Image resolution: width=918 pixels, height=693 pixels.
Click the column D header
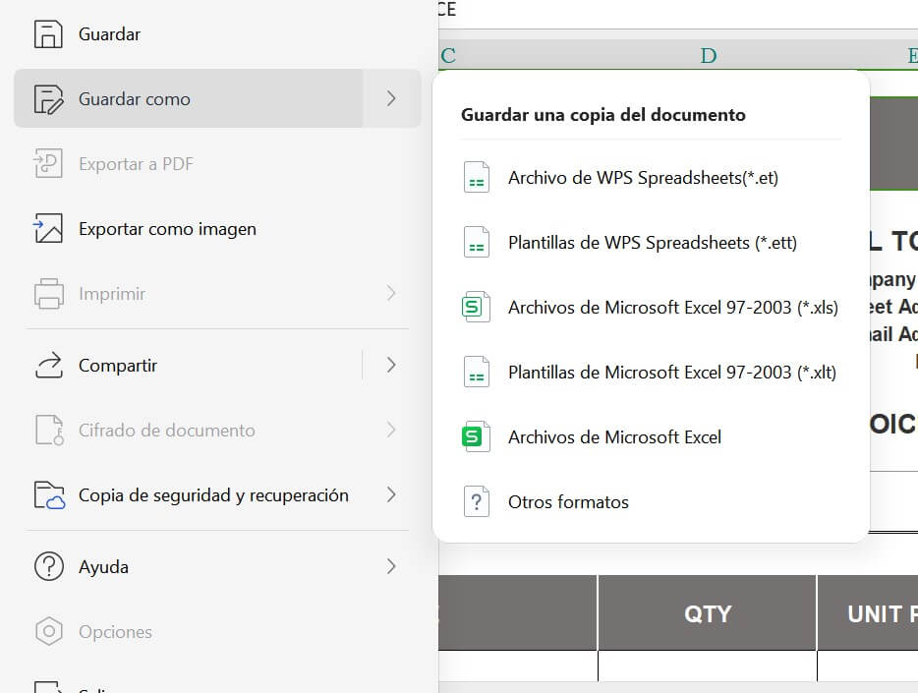click(x=709, y=55)
